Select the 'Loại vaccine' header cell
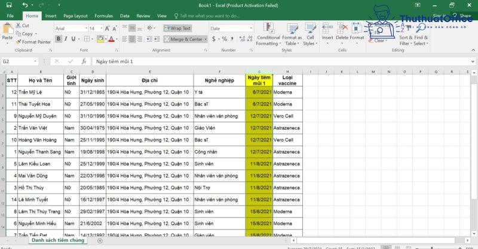The width and height of the screenshot is (478, 249). pyautogui.click(x=287, y=80)
